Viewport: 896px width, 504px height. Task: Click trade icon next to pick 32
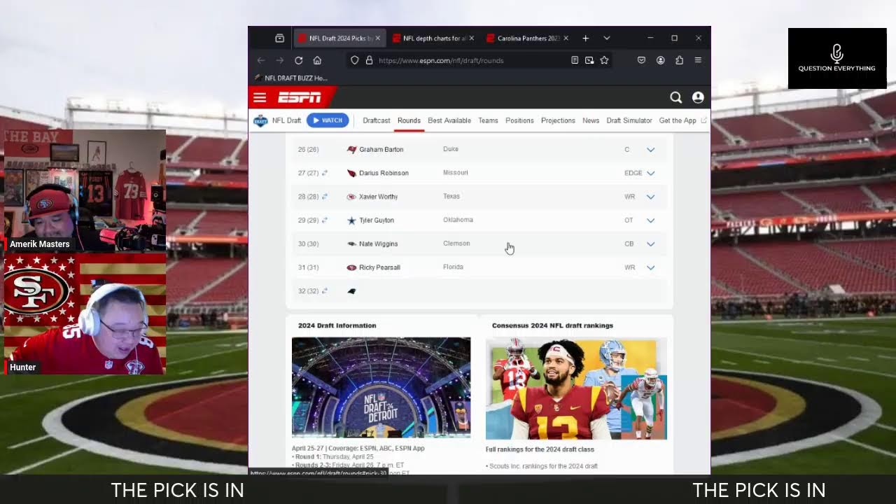click(324, 291)
